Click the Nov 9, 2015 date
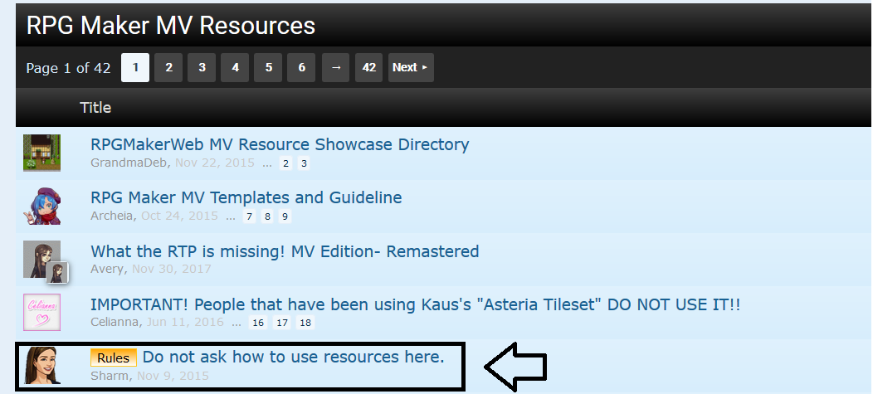Image resolution: width=873 pixels, height=394 pixels. [173, 376]
